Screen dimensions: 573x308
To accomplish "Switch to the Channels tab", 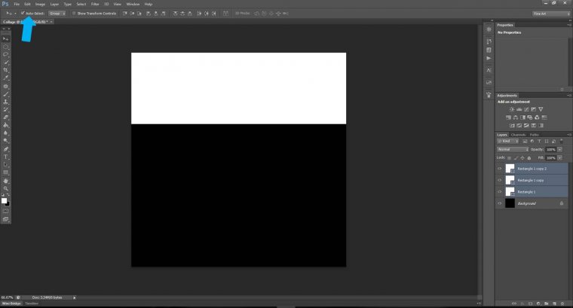I will click(x=518, y=135).
